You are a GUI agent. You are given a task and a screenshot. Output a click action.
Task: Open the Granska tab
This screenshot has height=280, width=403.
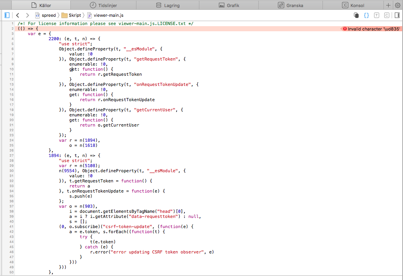pyautogui.click(x=290, y=5)
